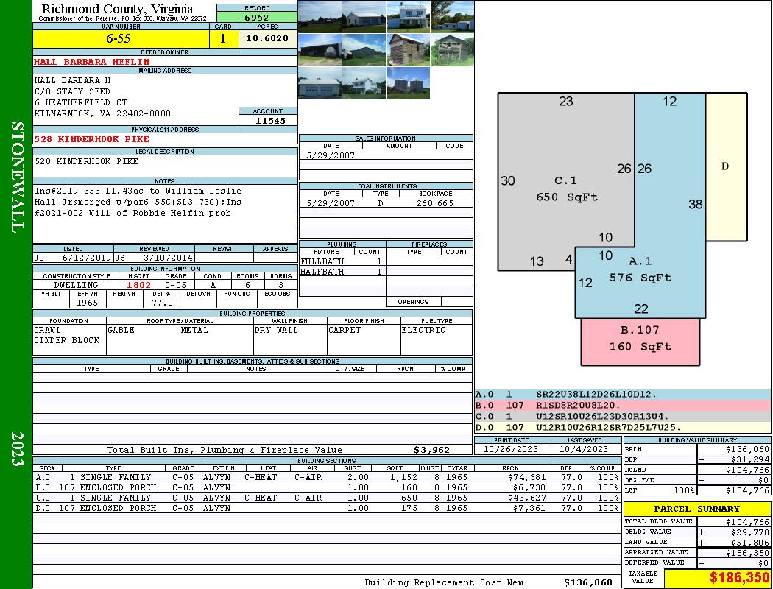The image size is (773, 589).
Task: Click the APPRAISED VALUE $186,350
Action: (747, 553)
